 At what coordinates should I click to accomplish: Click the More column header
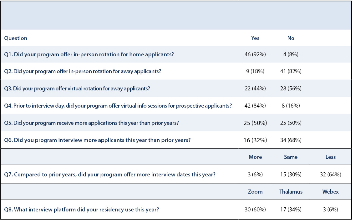tap(255, 157)
